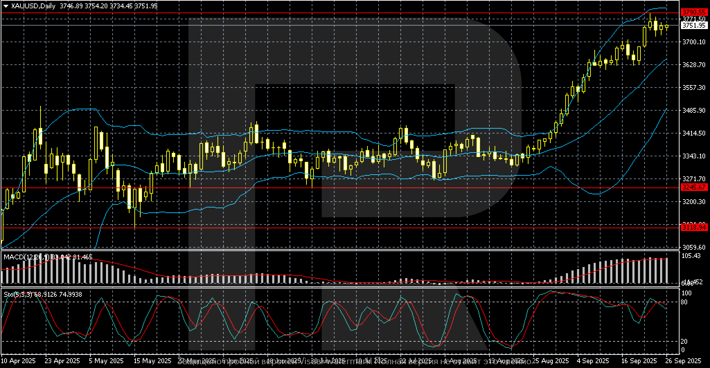Click the XAUUSD,Daily chart title

[x=33, y=6]
